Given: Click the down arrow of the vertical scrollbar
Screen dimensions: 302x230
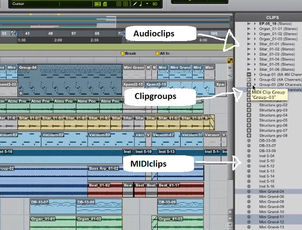Looking at the screenshot, I should [230, 219].
